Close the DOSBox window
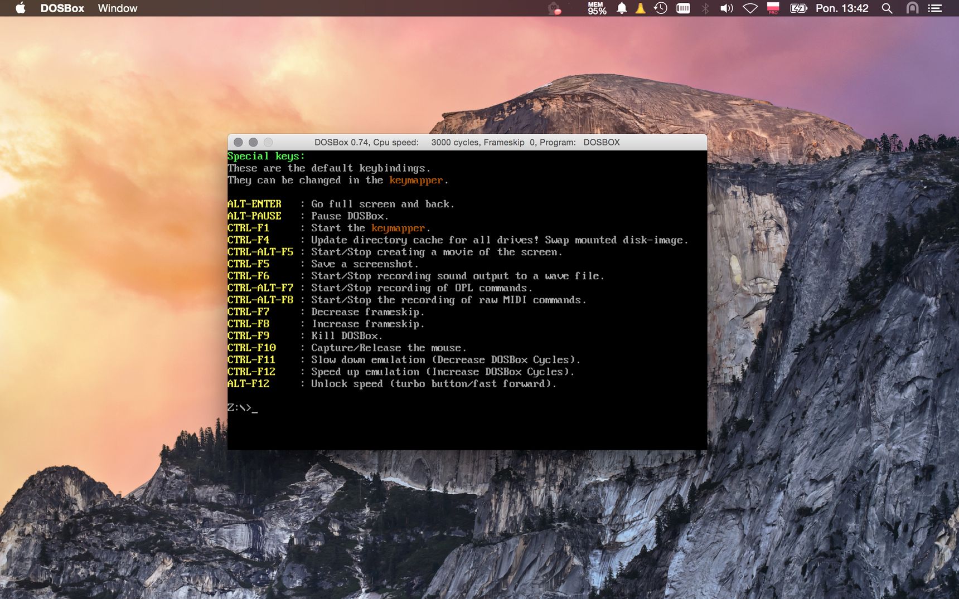This screenshot has height=599, width=959. click(238, 142)
